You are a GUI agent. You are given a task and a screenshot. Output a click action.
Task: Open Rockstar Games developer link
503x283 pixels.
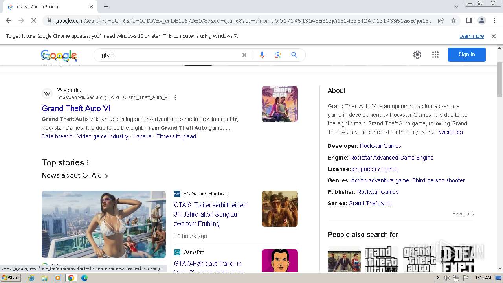tap(380, 146)
